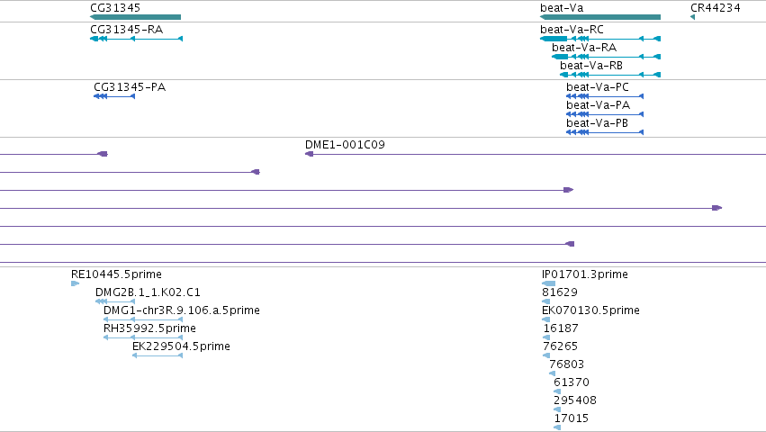
Task: Select the arrow glyph under 16187
Action: [546, 337]
